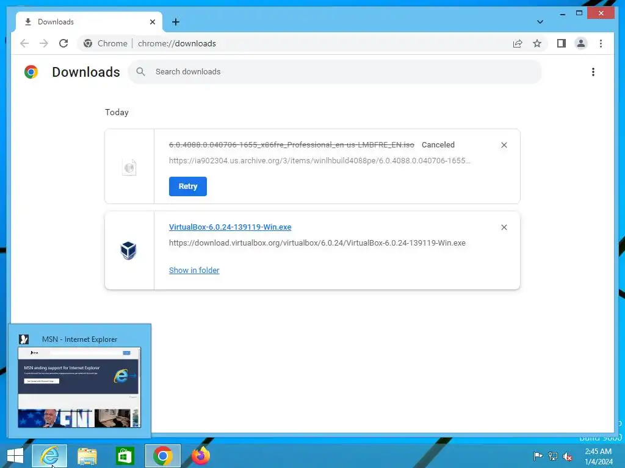The height and width of the screenshot is (468, 625).
Task: Click the VirtualBox cube file icon
Action: 128,250
